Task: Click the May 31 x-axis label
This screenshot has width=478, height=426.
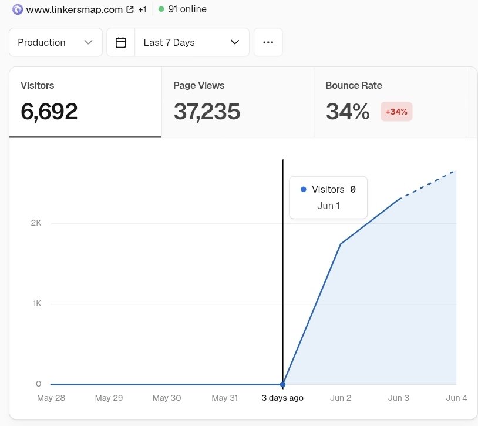Action: (x=225, y=398)
